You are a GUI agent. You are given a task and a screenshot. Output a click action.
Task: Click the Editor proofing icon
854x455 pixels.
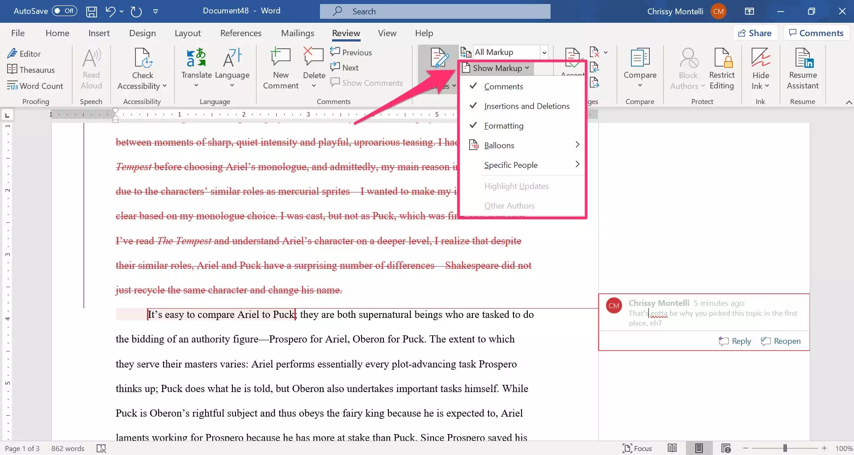pyautogui.click(x=13, y=54)
